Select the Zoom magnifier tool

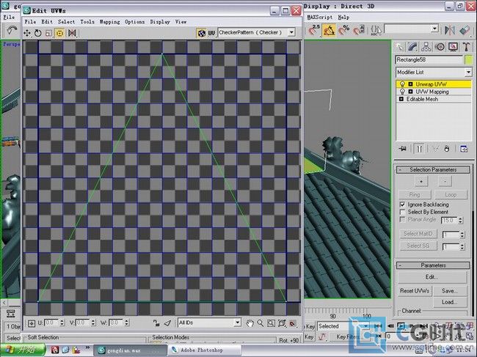click(261, 323)
